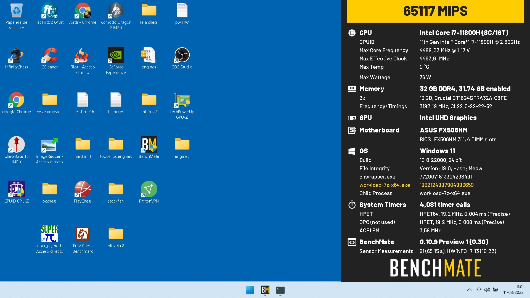The image size is (530, 298).
Task: Open the fat fritz2 folder
Action: (149, 103)
